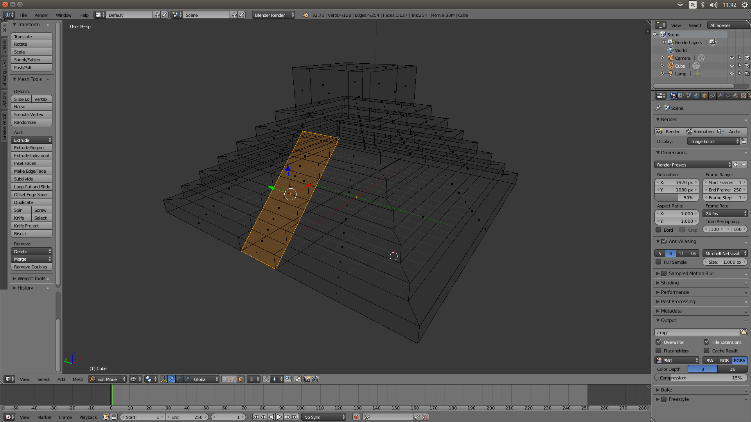Click the Subdivide button
This screenshot has height=422, width=751.
(x=31, y=179)
